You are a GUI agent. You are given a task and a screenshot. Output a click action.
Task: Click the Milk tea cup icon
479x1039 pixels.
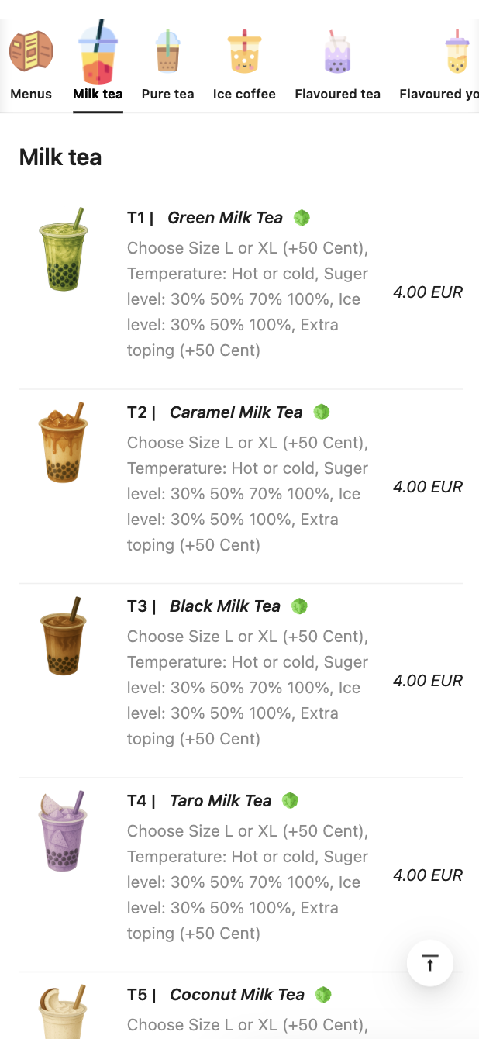[x=98, y=53]
